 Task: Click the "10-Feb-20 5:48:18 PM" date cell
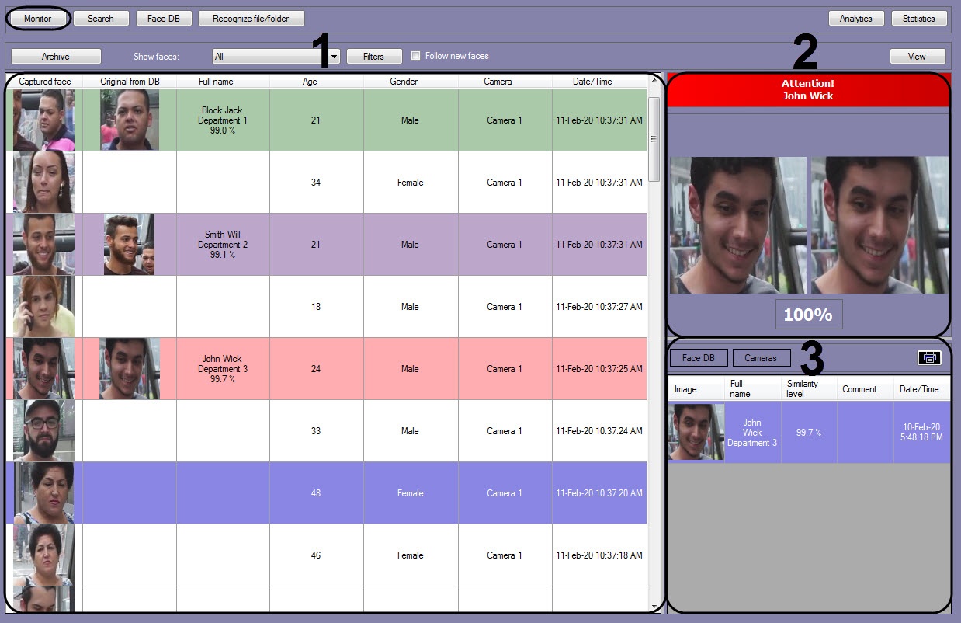921,433
